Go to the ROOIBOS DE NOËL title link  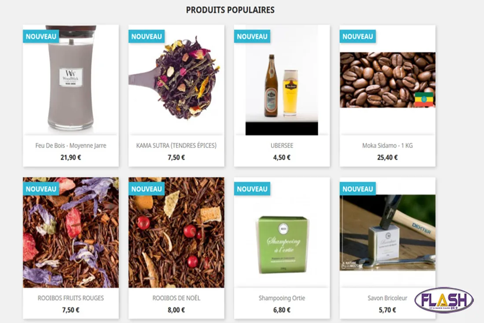[x=176, y=298]
